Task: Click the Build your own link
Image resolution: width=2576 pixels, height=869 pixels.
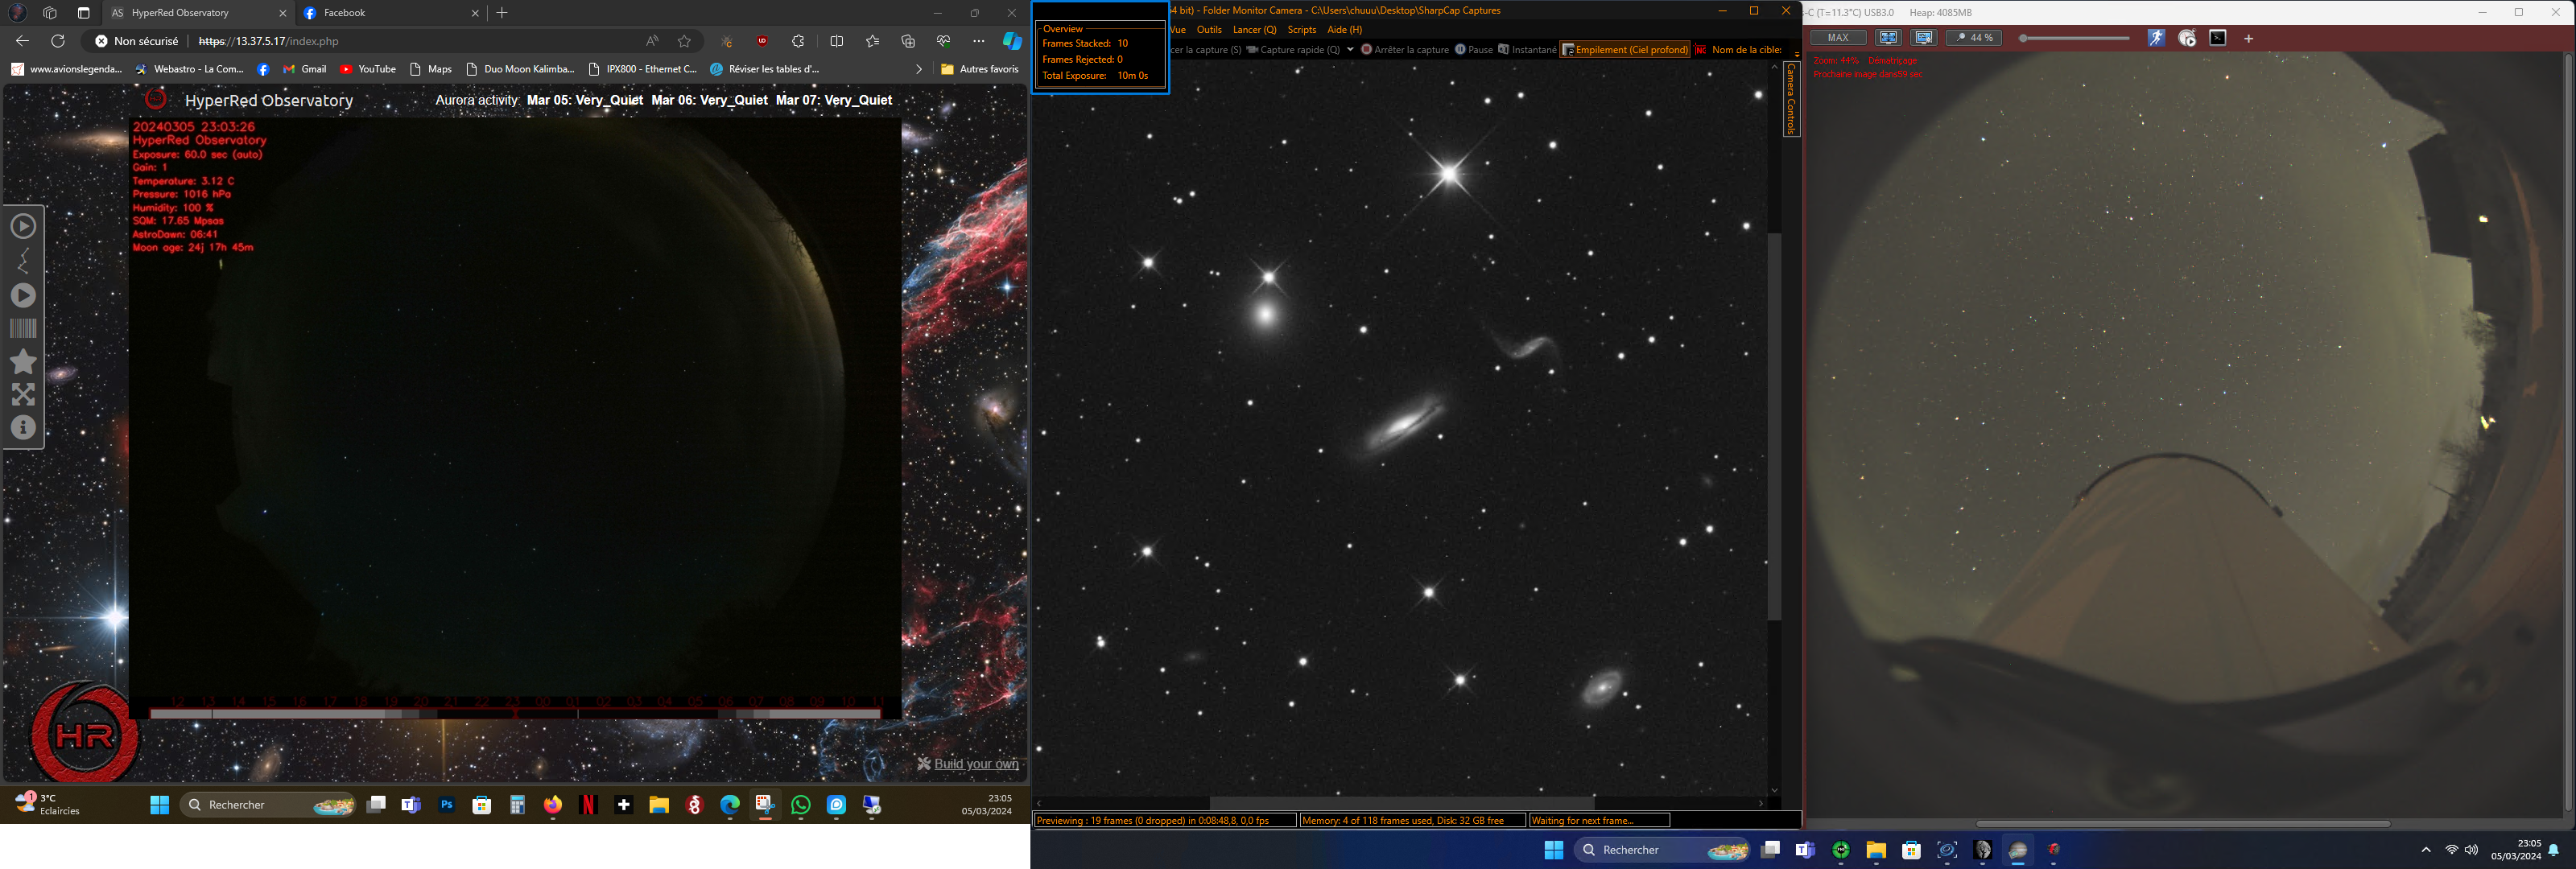Action: tap(968, 764)
